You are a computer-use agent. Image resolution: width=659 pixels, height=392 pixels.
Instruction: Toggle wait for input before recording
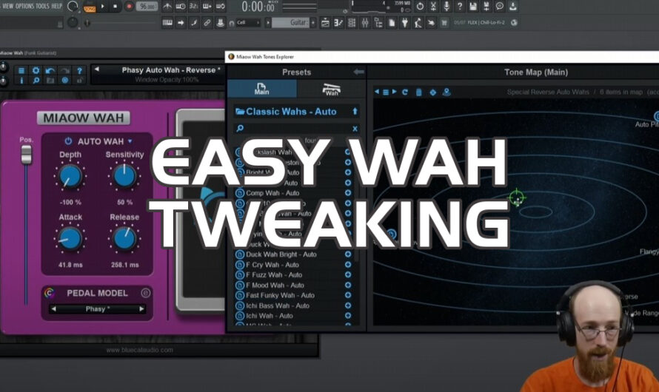coord(181,7)
